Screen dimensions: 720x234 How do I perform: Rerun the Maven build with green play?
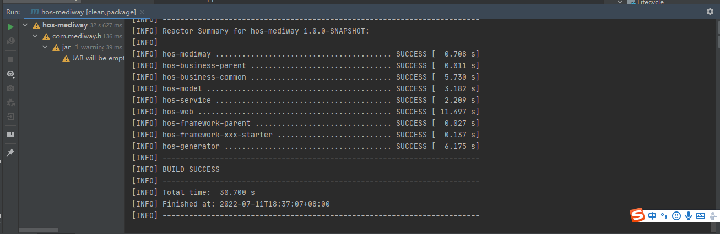point(10,26)
